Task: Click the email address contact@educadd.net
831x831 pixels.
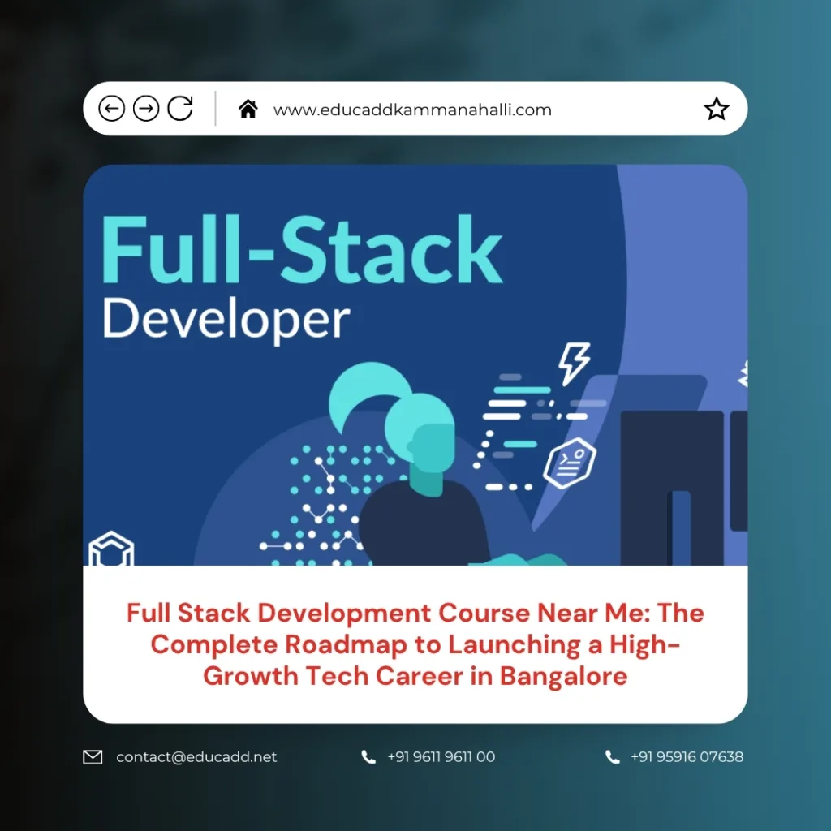Action: click(x=196, y=756)
